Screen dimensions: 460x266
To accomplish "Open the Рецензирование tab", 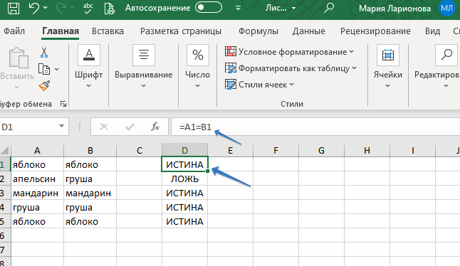I will click(x=375, y=31).
